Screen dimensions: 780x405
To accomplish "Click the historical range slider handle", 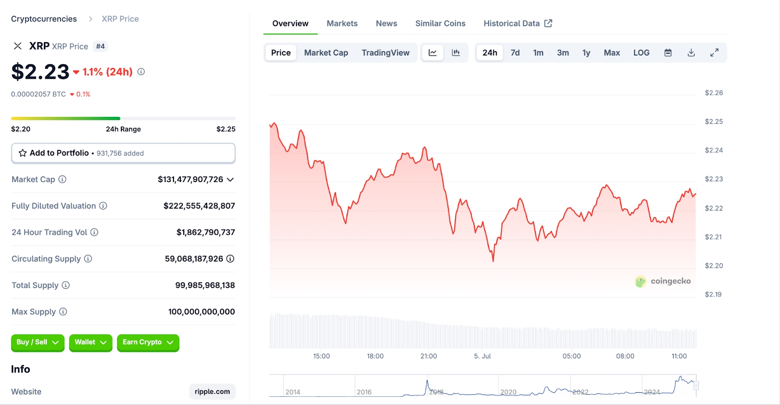I will point(696,386).
